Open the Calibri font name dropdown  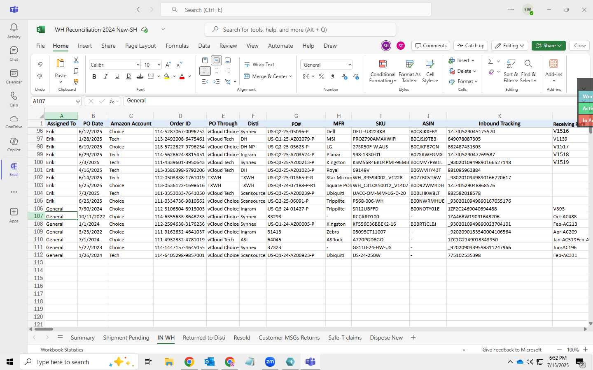(x=138, y=65)
